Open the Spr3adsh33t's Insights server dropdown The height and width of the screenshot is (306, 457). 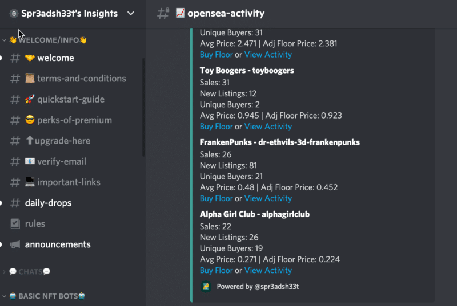pyautogui.click(x=131, y=13)
